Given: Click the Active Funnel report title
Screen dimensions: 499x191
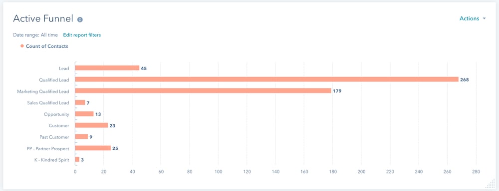Looking at the screenshot, I should [43, 19].
